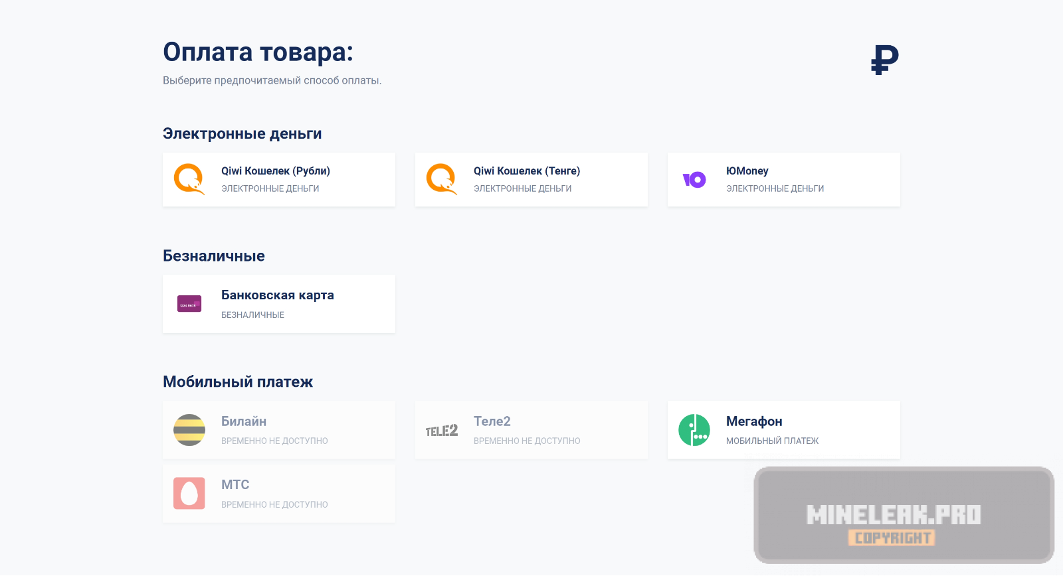Click the green Мегафон logo icon
The image size is (1063, 576).
pos(694,430)
